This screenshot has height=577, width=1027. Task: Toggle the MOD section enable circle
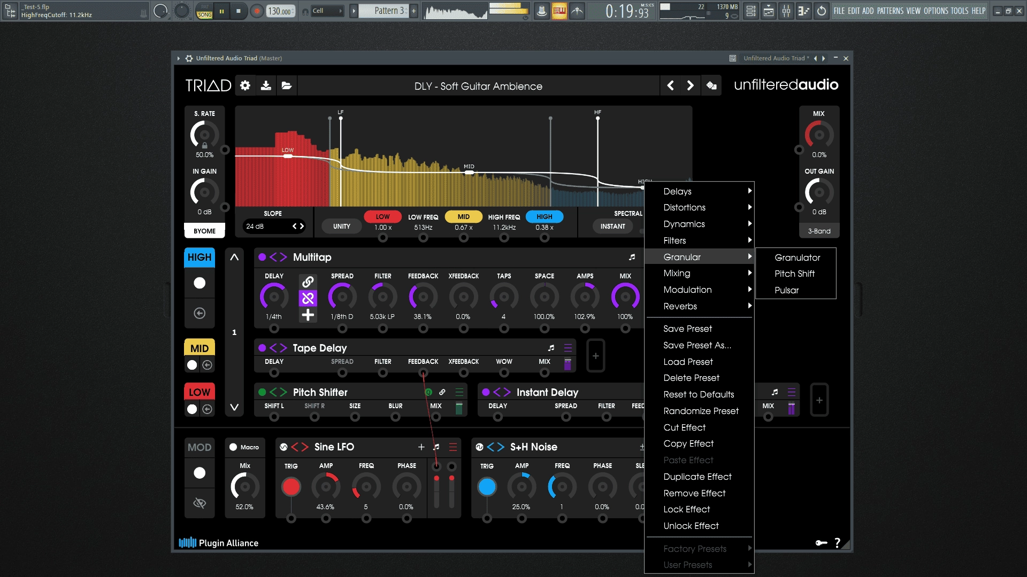click(x=200, y=473)
